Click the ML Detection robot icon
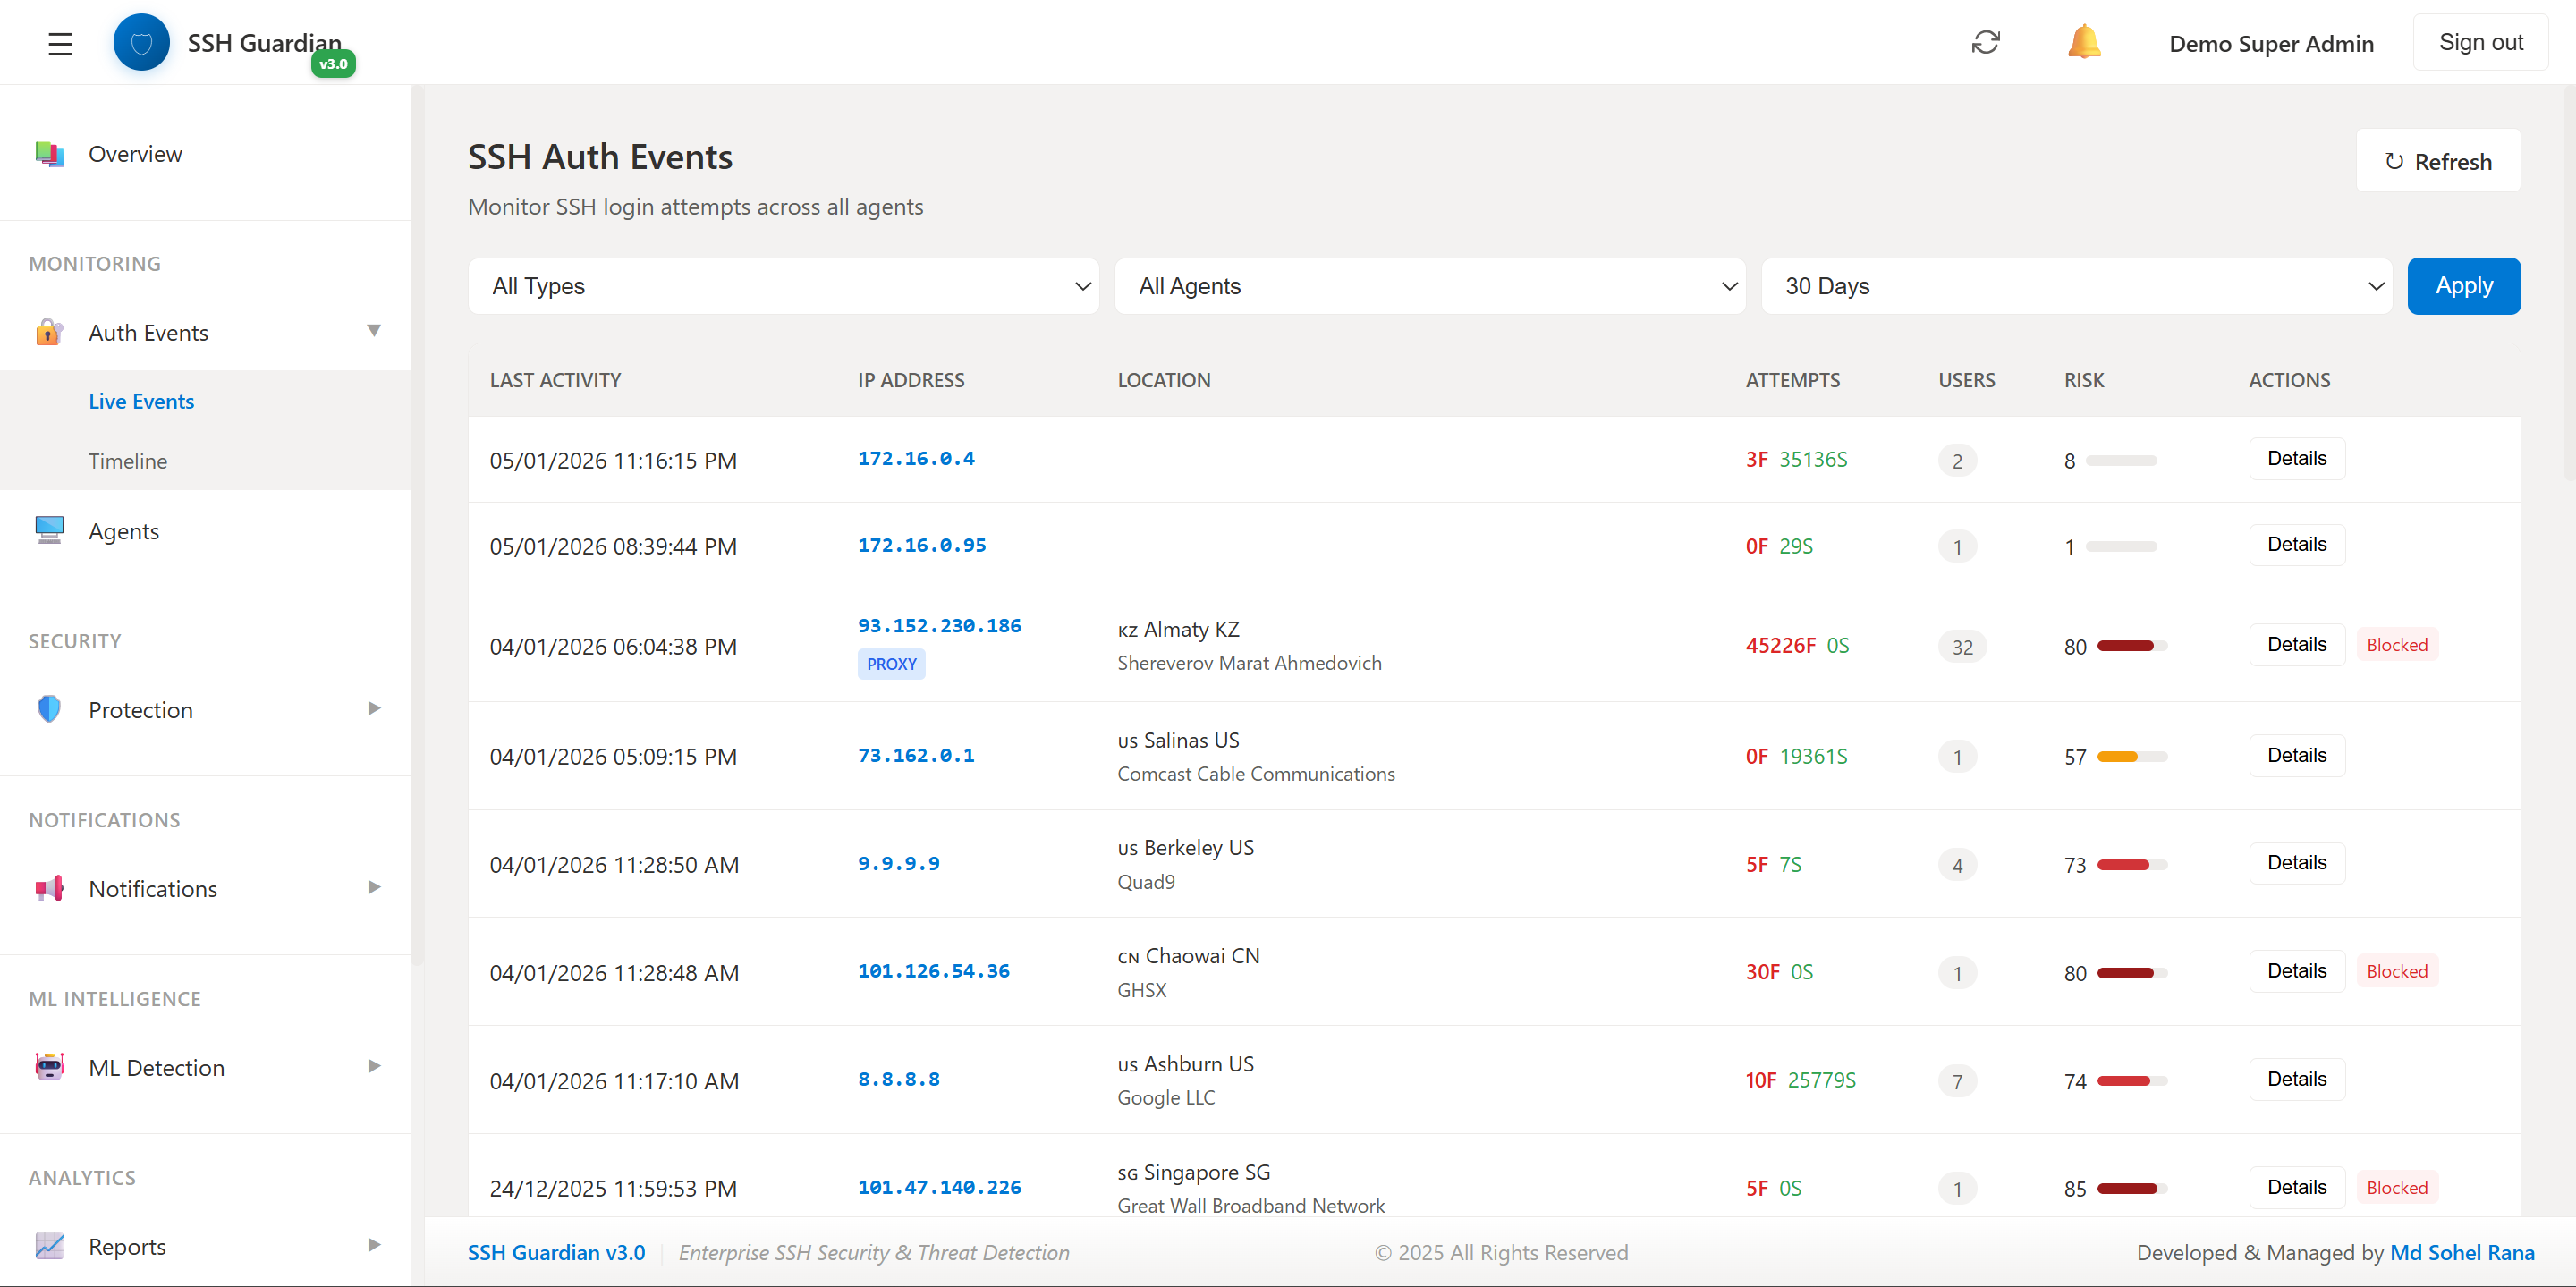The height and width of the screenshot is (1287, 2576). (48, 1067)
